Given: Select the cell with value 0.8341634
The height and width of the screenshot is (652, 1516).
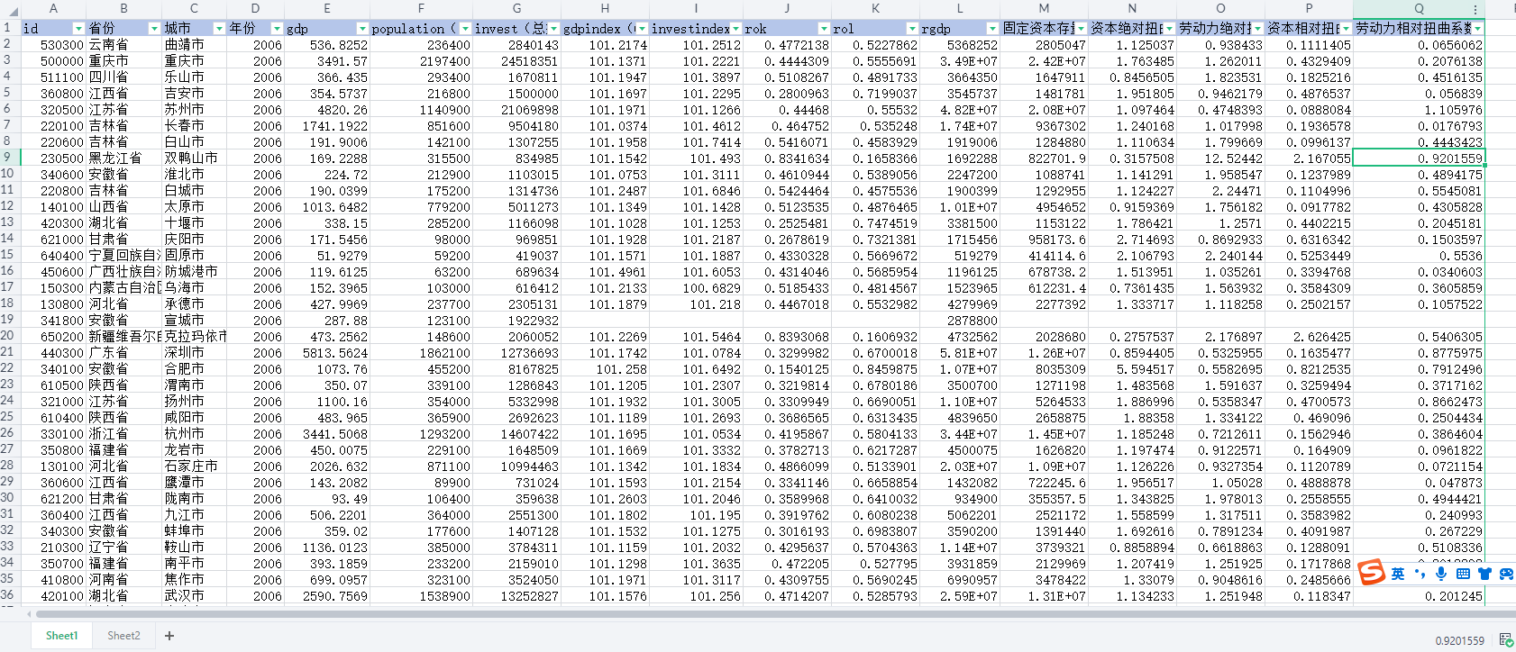Looking at the screenshot, I should click(x=787, y=158).
